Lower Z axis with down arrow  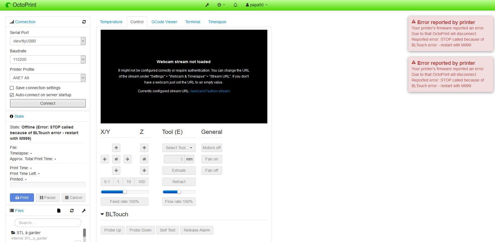144,170
